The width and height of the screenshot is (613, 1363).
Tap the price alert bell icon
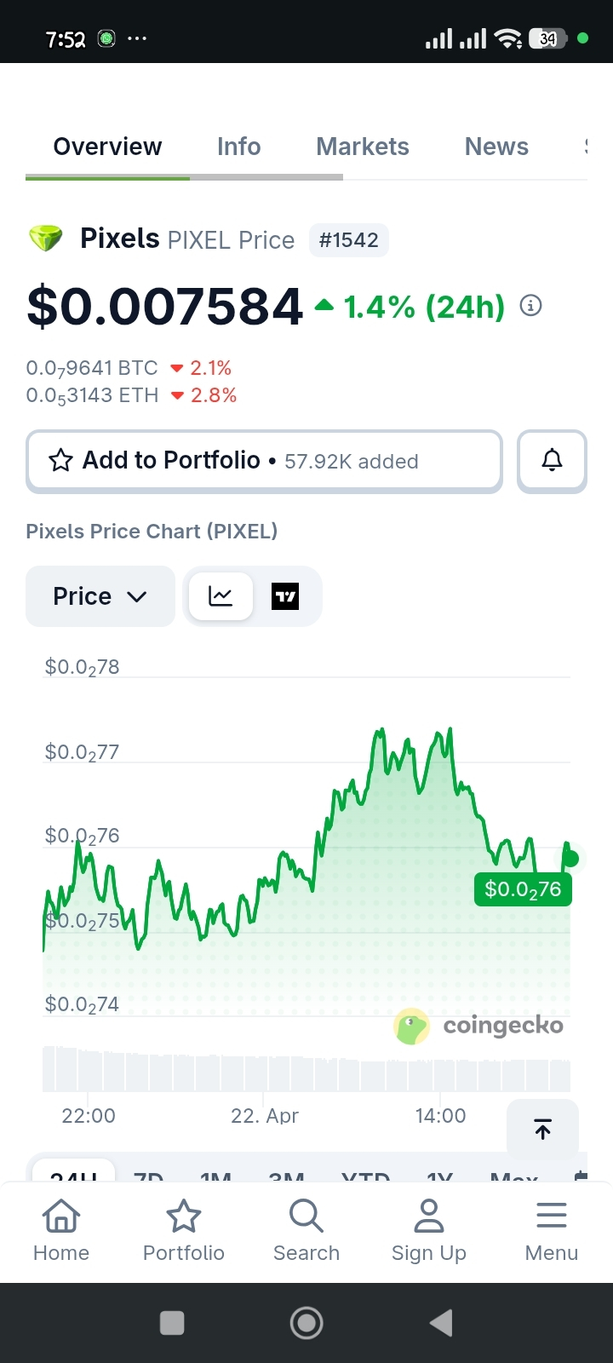[552, 461]
